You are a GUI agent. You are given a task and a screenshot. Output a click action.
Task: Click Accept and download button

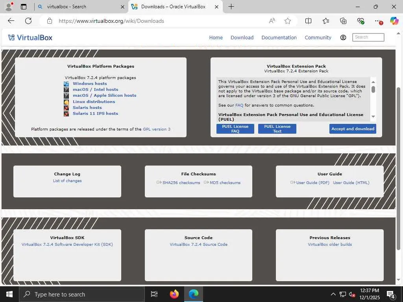(x=353, y=129)
